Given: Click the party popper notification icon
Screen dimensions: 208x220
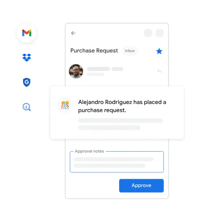Looking at the screenshot, I should [65, 105].
